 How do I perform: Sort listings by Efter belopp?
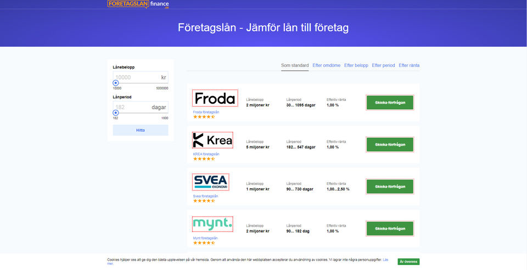pyautogui.click(x=356, y=65)
